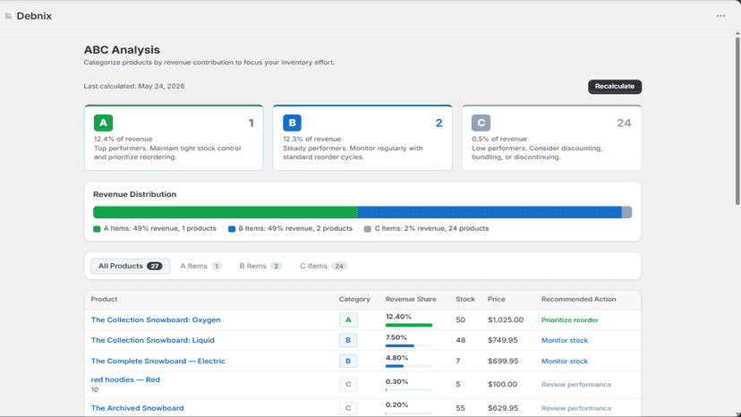The width and height of the screenshot is (741, 417).
Task: Click the C badge in red hoodies row
Action: (x=348, y=385)
